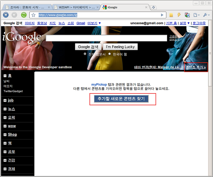213x177 pixels.
Task: Go back with the browser back arrow
Action: [x=6, y=15]
